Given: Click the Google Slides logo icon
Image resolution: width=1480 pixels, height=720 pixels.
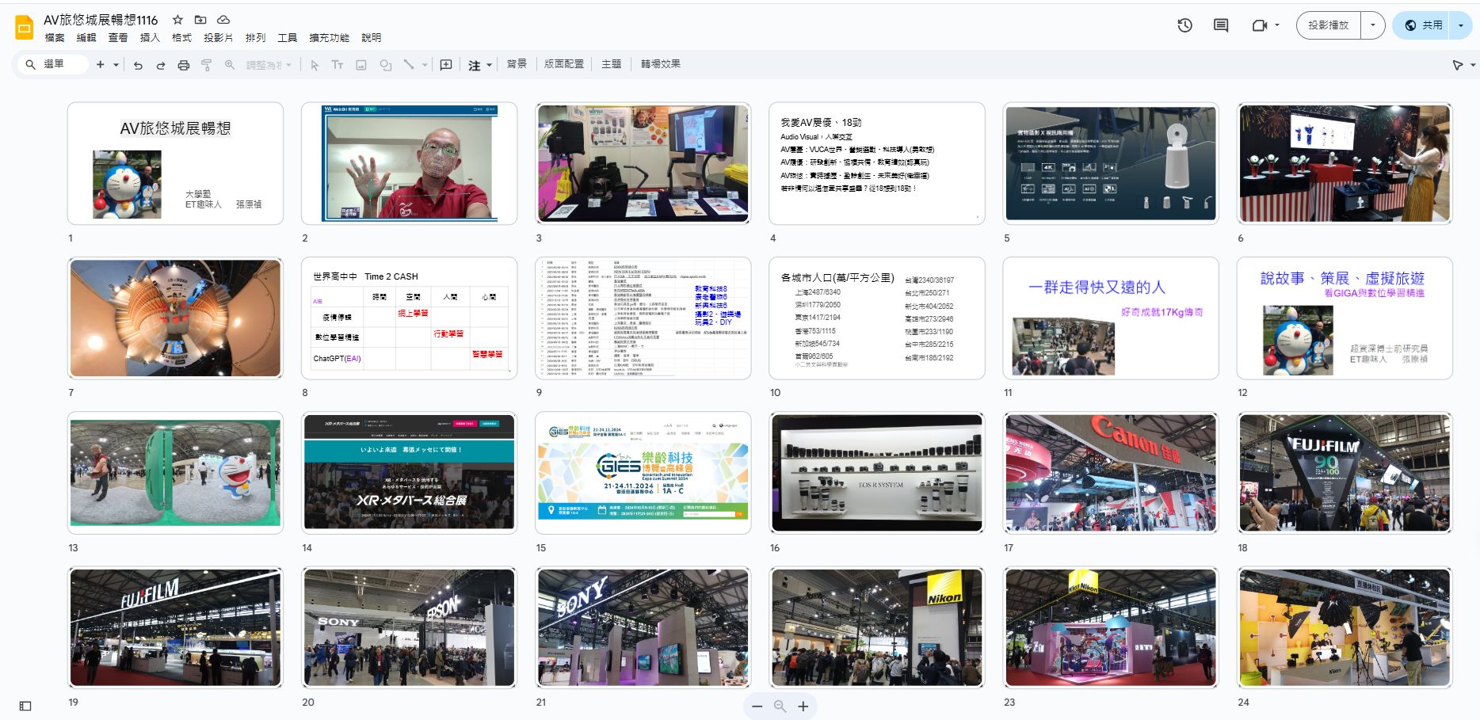Looking at the screenshot, I should [24, 28].
